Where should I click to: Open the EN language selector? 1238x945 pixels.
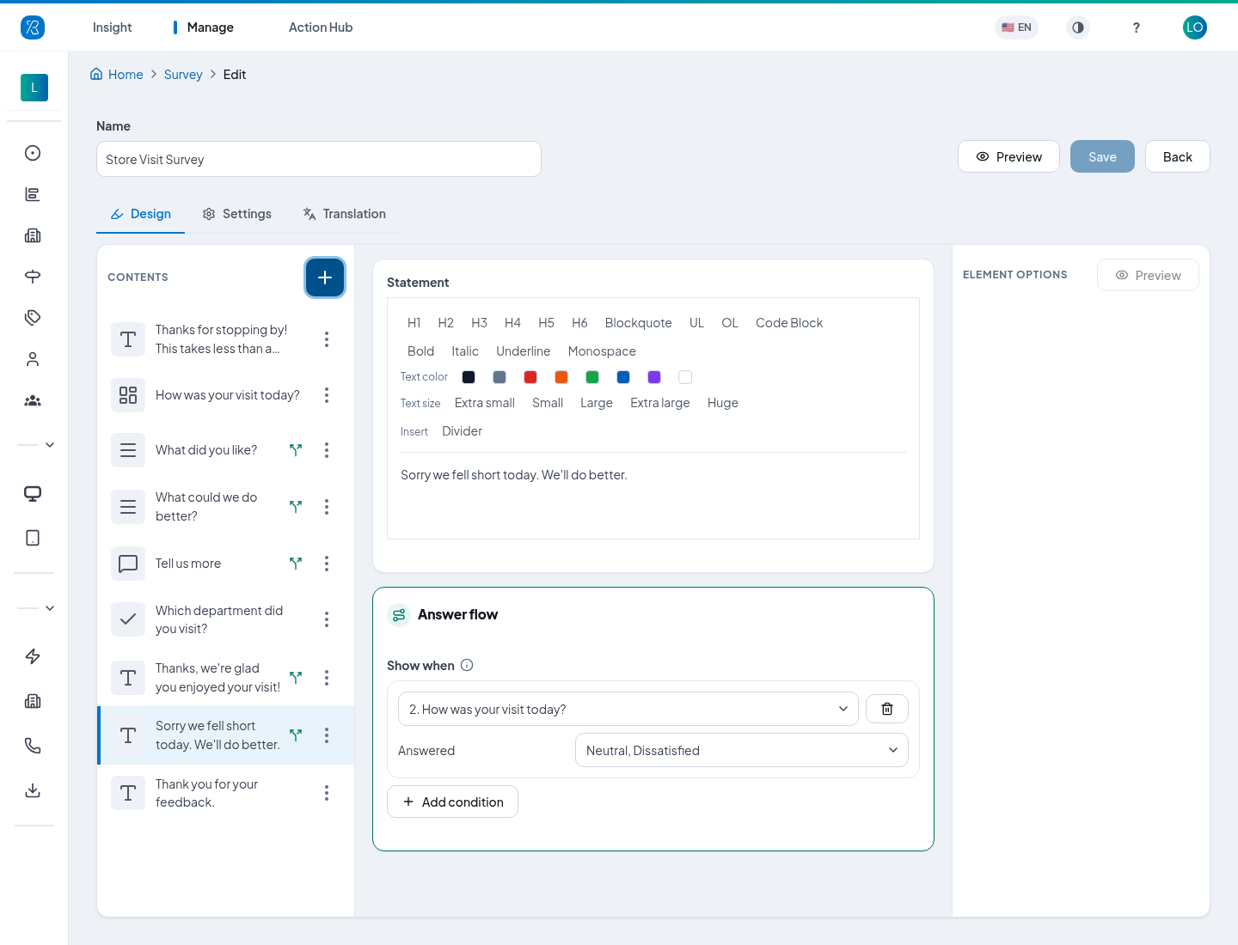click(x=1016, y=27)
